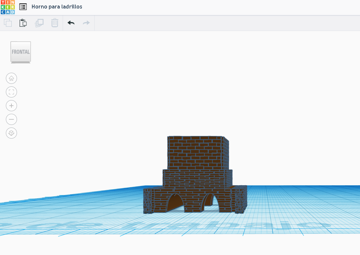360x255 pixels.
Task: Click the FRONTAL face of view cube
Action: pyautogui.click(x=21, y=52)
